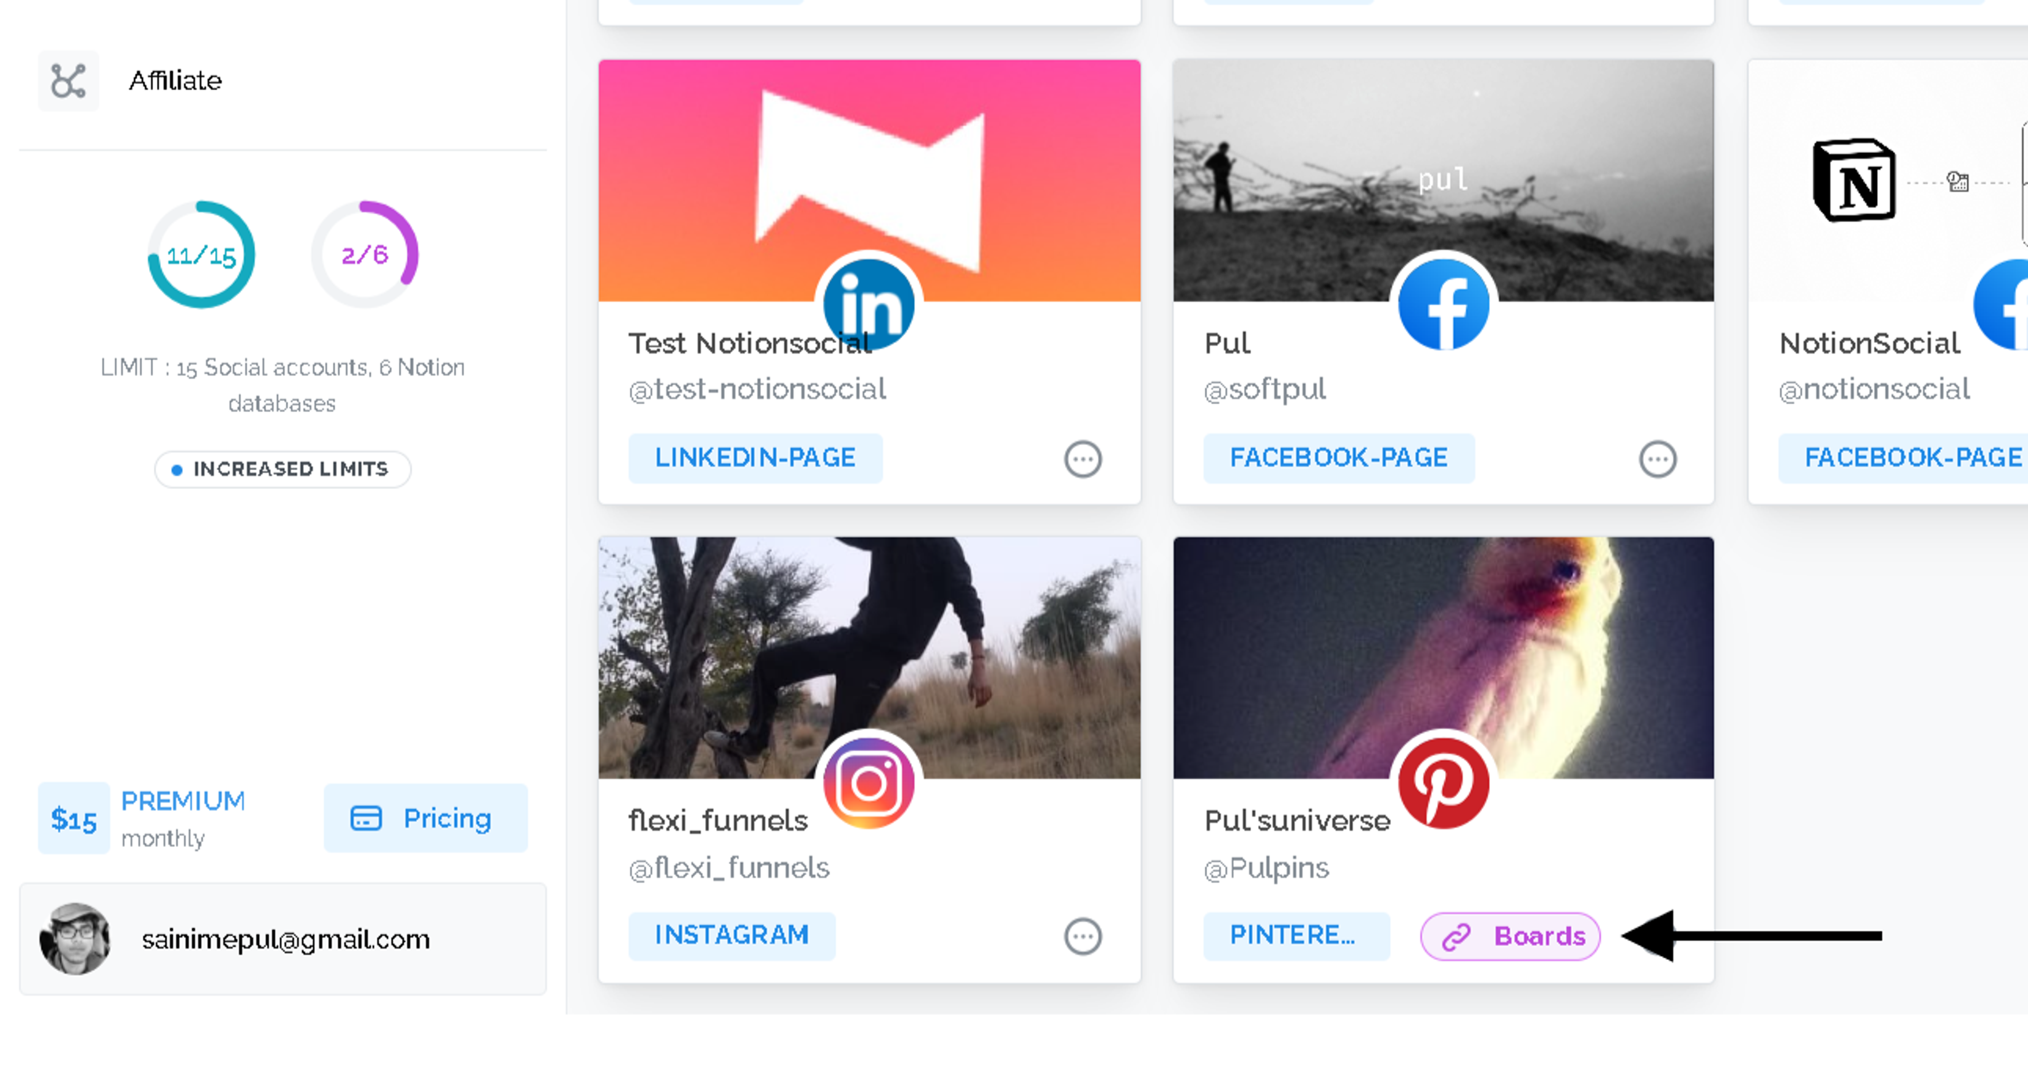Click the Pinterest logo on Pul'suniverse card

coord(1443,783)
